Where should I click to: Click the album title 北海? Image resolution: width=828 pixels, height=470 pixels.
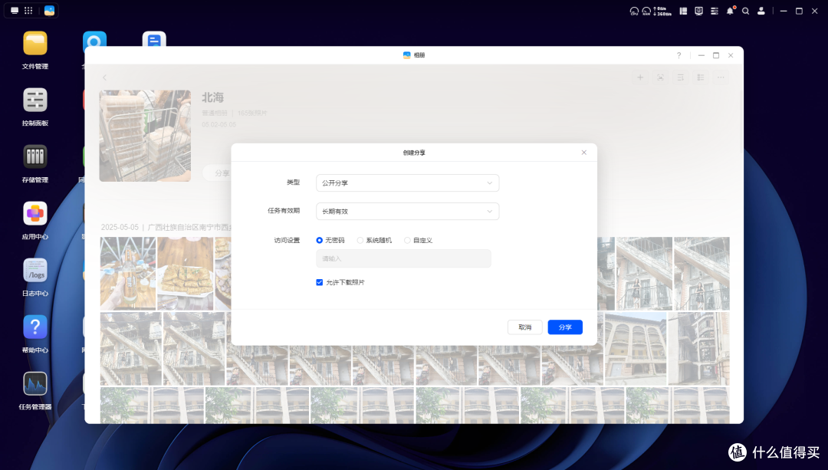coord(213,97)
